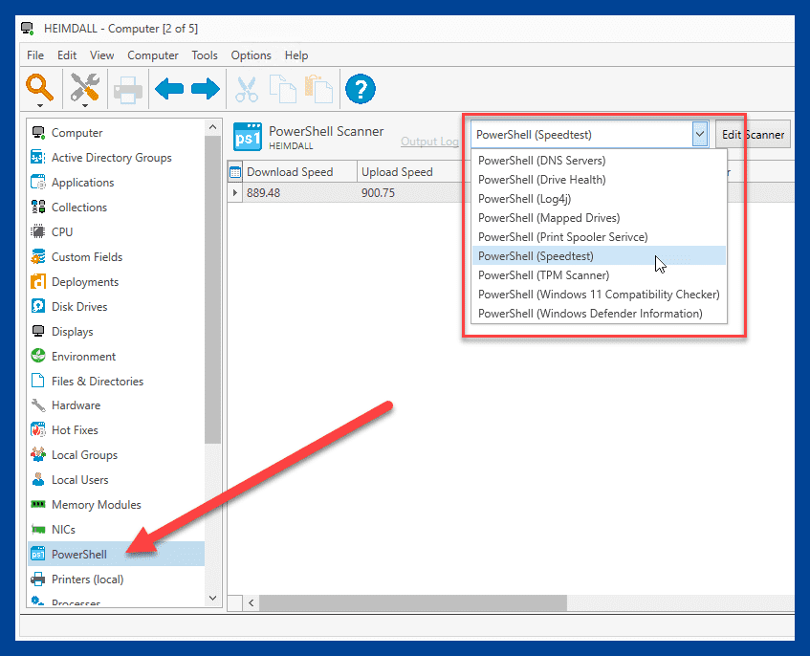Click the Active Directory Groups icon
810x656 pixels.
click(38, 158)
